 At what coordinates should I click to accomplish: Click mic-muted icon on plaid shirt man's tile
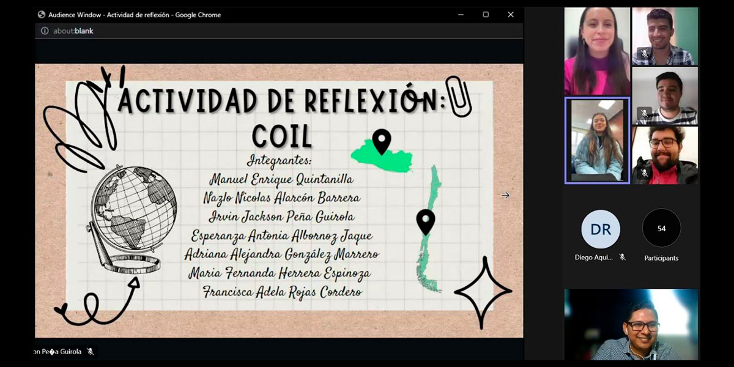click(x=644, y=54)
